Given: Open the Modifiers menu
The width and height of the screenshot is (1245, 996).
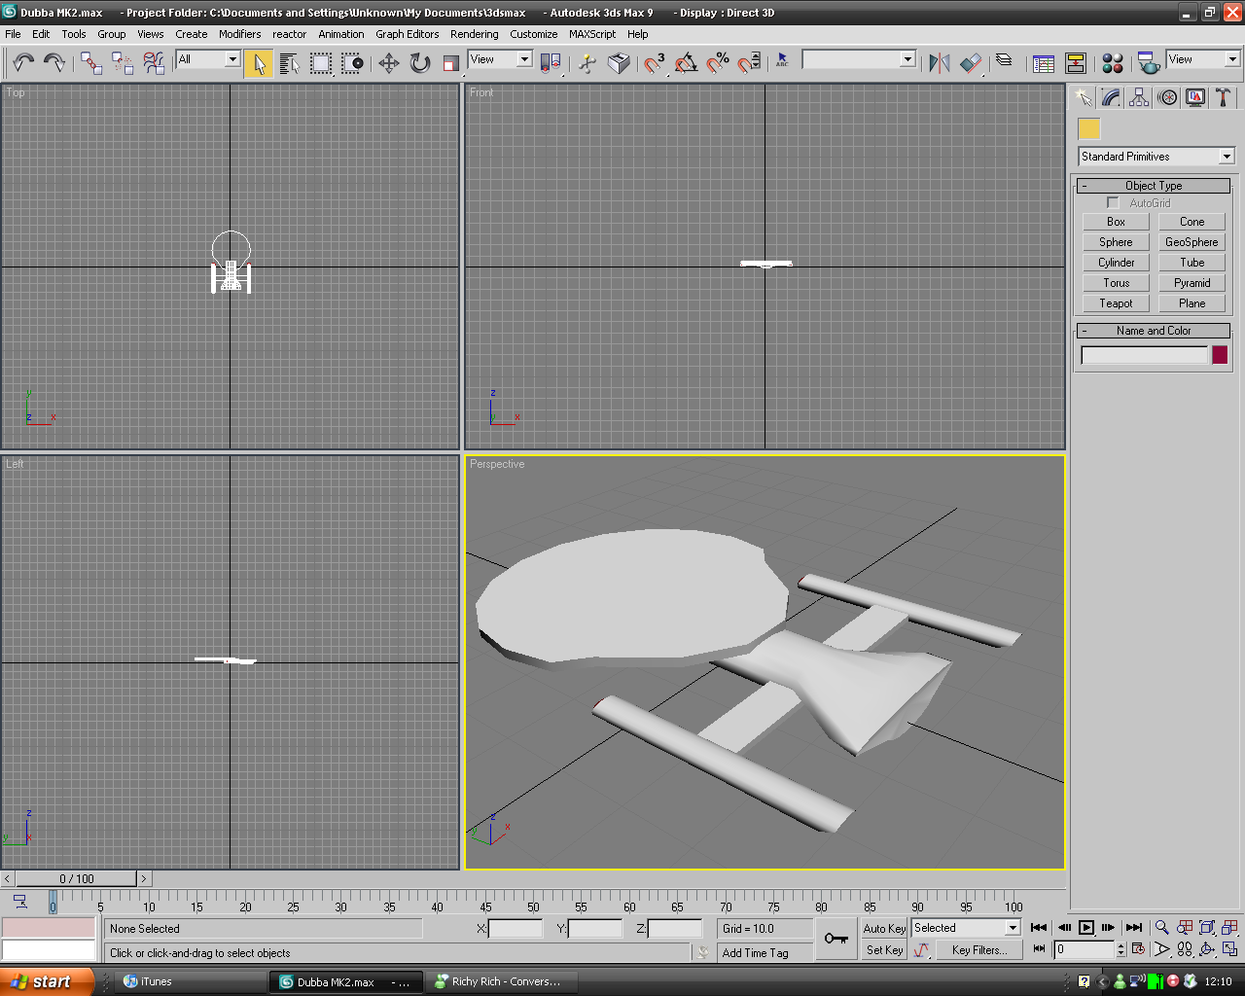Looking at the screenshot, I should coord(239,34).
